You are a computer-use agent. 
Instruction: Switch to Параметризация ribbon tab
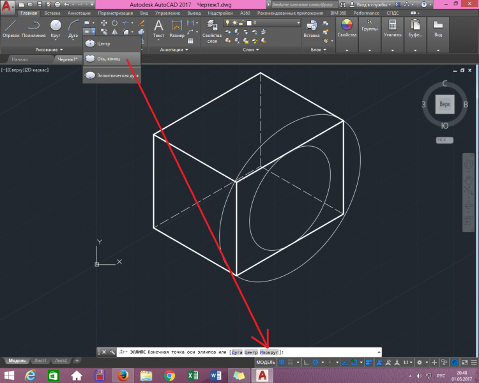pyautogui.click(x=115, y=13)
